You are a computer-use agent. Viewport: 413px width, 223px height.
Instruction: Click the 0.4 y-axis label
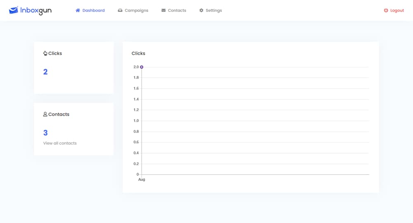click(x=136, y=153)
